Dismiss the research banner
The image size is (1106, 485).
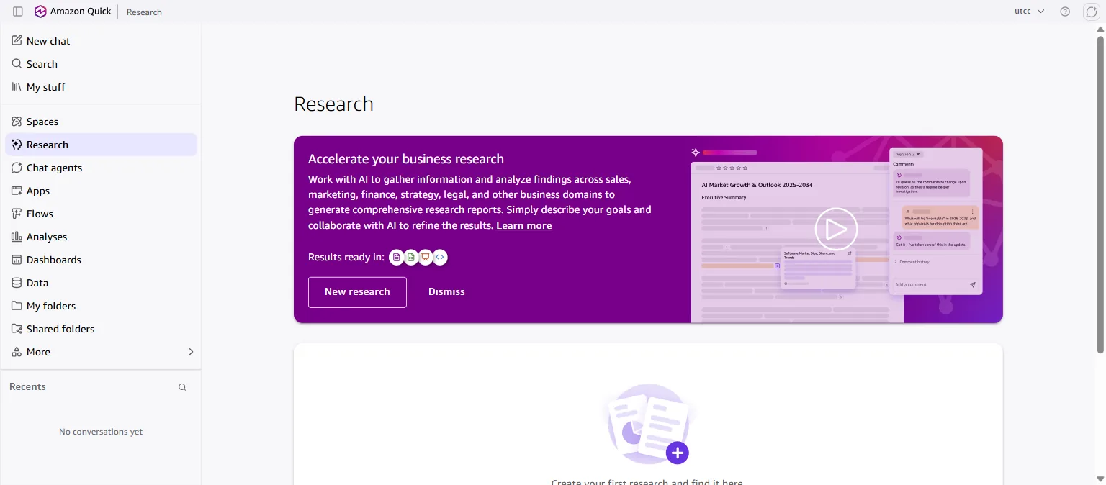(x=446, y=292)
